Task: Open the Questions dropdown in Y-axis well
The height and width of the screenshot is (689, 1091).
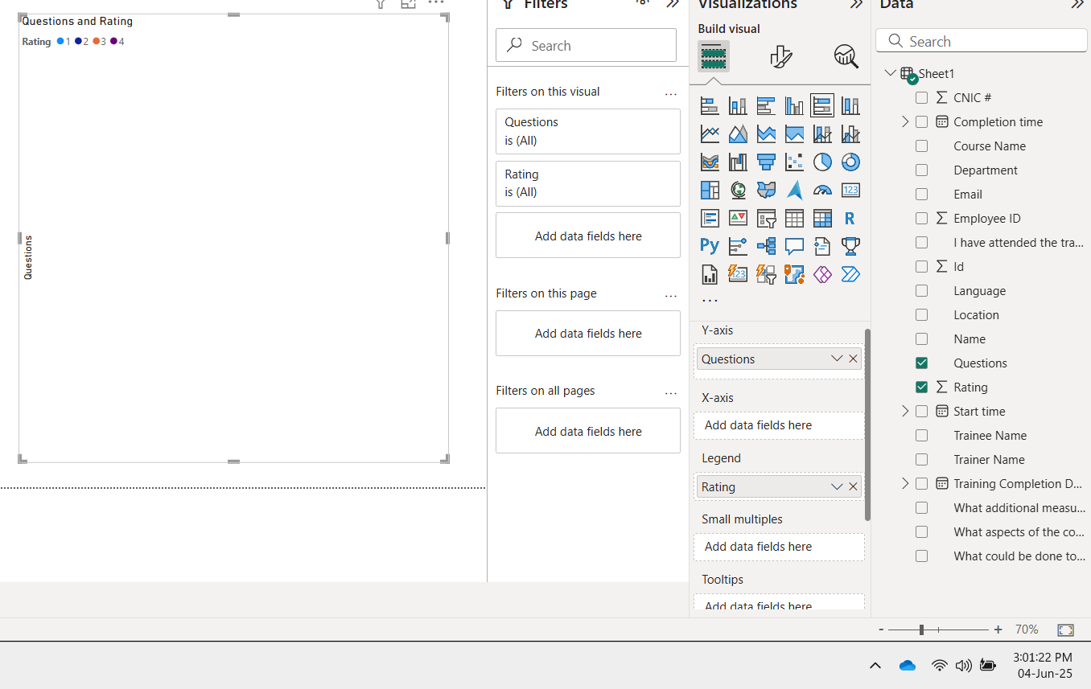Action: pyautogui.click(x=837, y=359)
